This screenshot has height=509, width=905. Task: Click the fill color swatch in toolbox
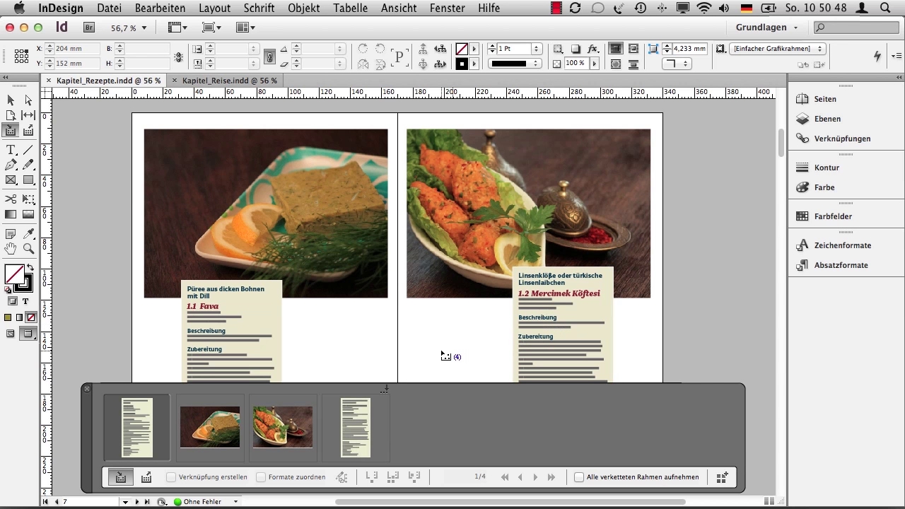click(x=13, y=274)
